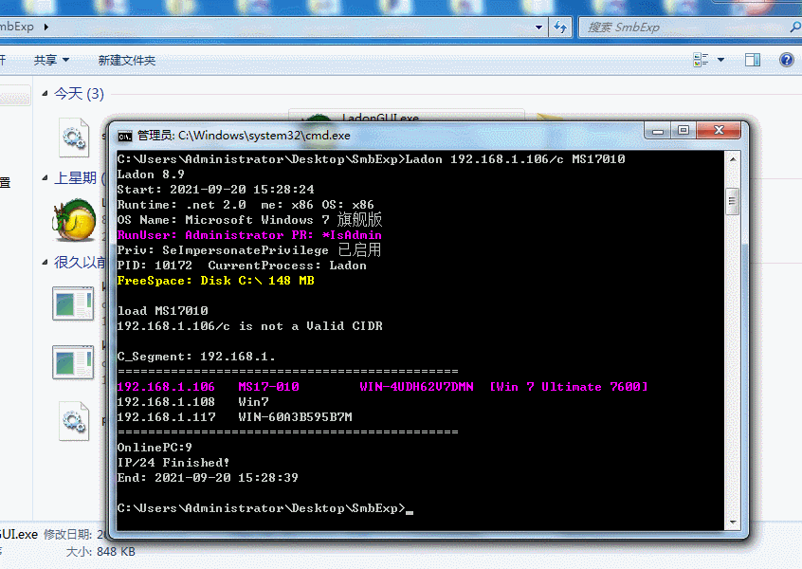Open the help question mark icon
The image size is (802, 569).
coord(786,60)
